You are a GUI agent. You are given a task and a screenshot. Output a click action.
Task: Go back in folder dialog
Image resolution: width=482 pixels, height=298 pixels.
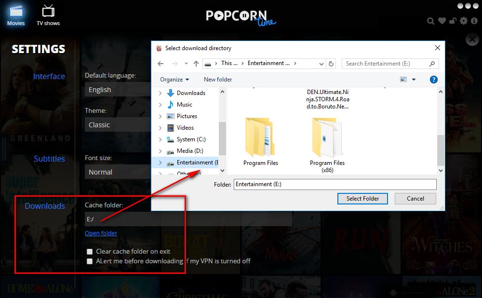click(161, 64)
